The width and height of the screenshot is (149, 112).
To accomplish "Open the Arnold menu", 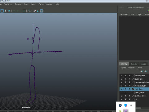I will point(49,4).
